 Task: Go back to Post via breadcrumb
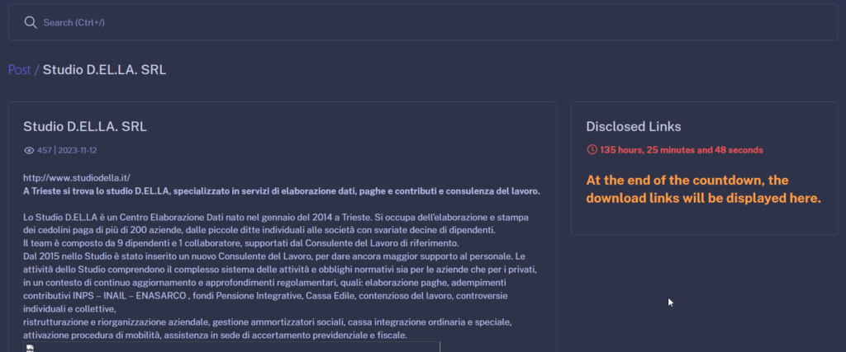(x=19, y=70)
